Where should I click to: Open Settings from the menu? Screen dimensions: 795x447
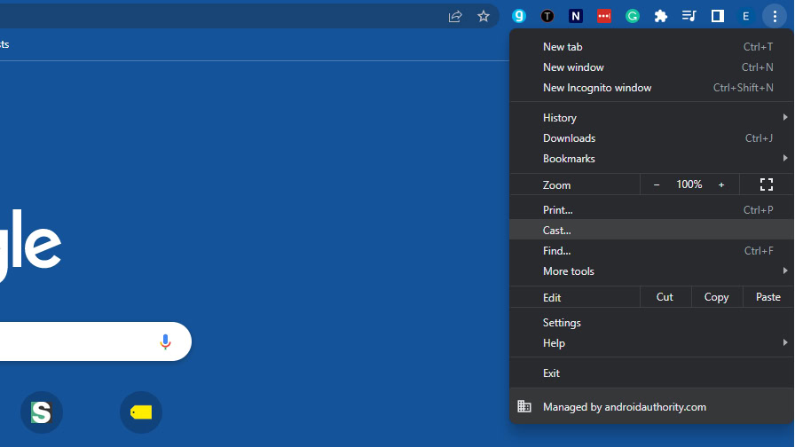[651, 323]
